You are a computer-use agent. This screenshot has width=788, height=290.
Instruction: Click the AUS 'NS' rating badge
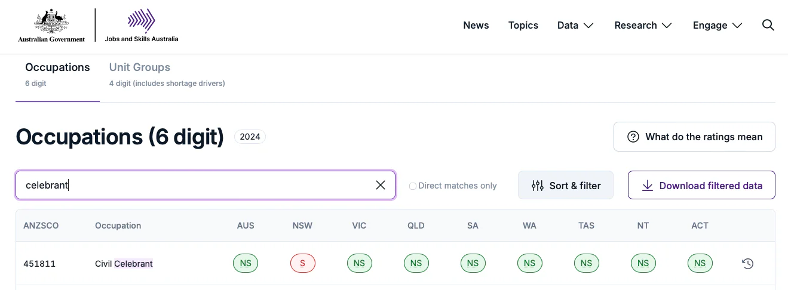(246, 263)
